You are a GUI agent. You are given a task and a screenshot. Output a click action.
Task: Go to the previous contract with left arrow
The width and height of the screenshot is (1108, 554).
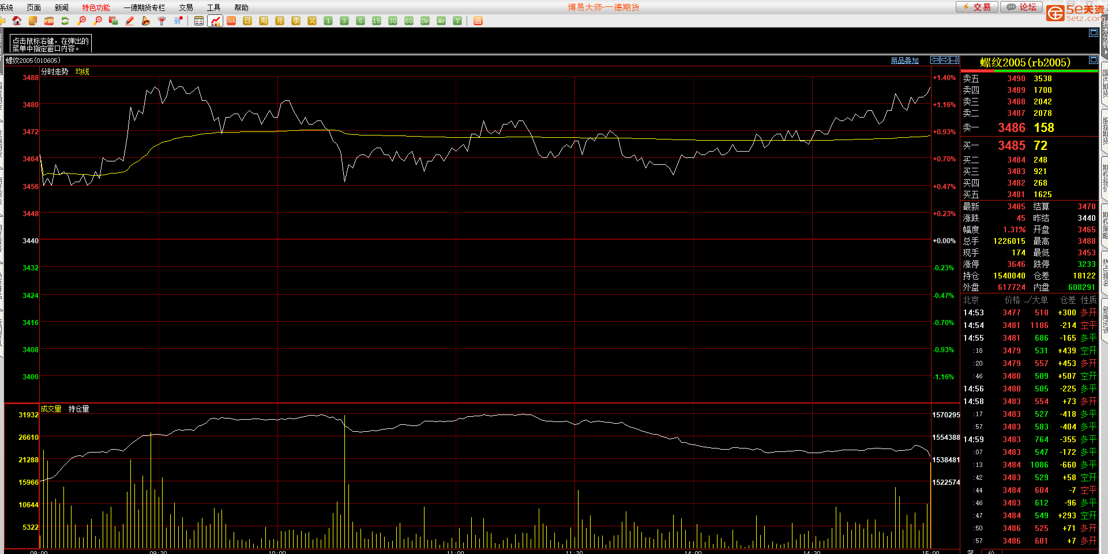pos(935,60)
